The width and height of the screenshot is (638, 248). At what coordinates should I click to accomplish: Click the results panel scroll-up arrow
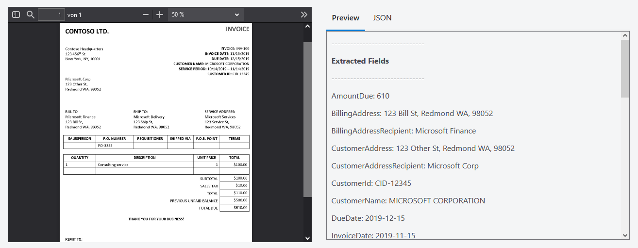(x=625, y=35)
